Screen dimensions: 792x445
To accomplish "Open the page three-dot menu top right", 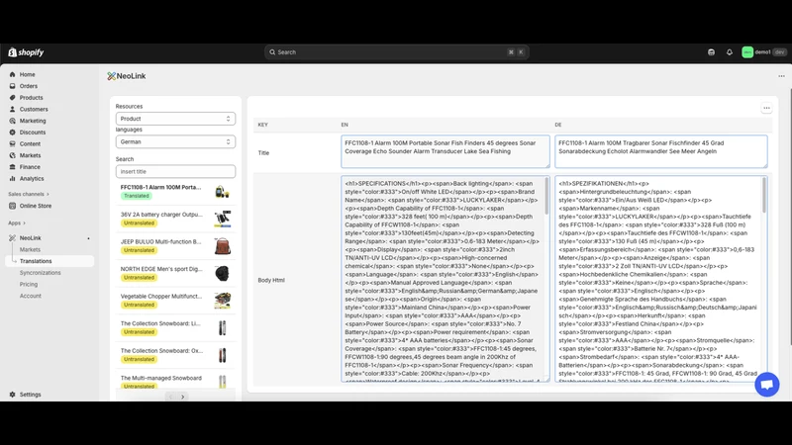I will click(x=781, y=76).
